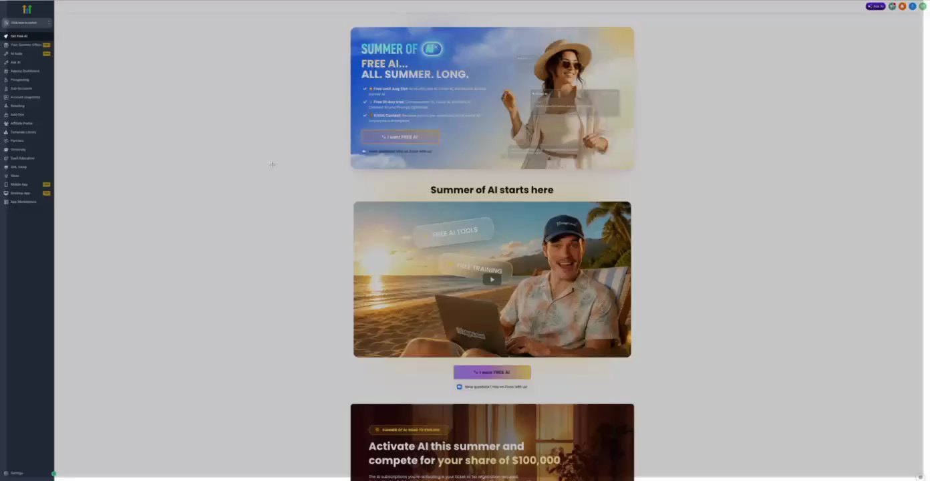Click the Desktop App monitor icon
This screenshot has width=930, height=481.
(6, 193)
